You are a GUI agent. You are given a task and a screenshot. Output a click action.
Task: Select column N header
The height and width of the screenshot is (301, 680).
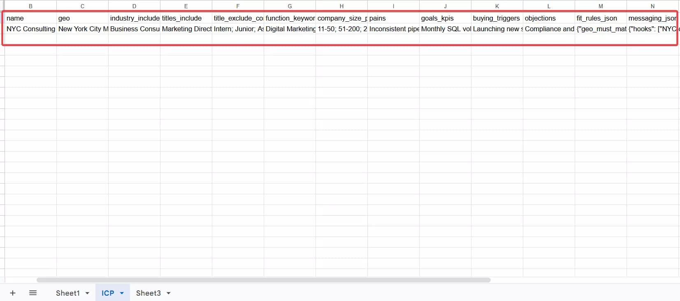pyautogui.click(x=652, y=6)
